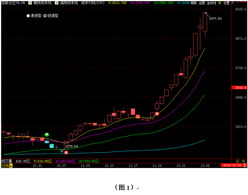Screen dimensions: 248x195
Task: Click the help icon beside 减持成本线
Action: 57,3
